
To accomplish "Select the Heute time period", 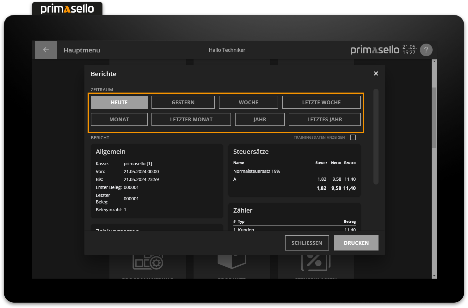I will (119, 102).
